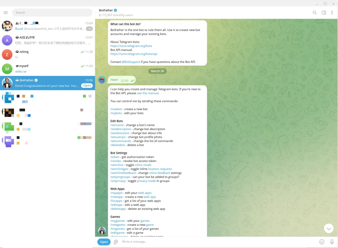Click the /listgames command

[117, 229]
